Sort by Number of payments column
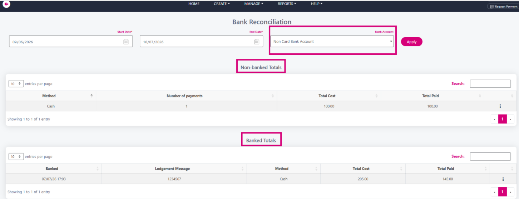 click(186, 96)
